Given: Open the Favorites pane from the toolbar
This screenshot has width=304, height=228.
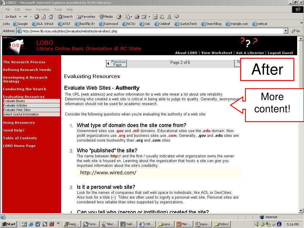Looking at the screenshot, I should [86, 17].
